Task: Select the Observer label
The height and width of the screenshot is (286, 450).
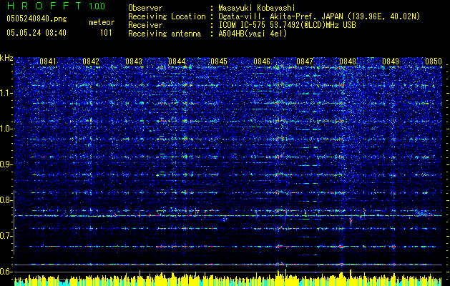Action: 145,8
